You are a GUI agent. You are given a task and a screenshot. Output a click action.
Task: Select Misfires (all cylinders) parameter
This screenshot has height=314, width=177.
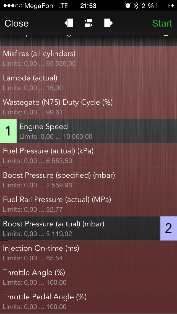click(88, 58)
